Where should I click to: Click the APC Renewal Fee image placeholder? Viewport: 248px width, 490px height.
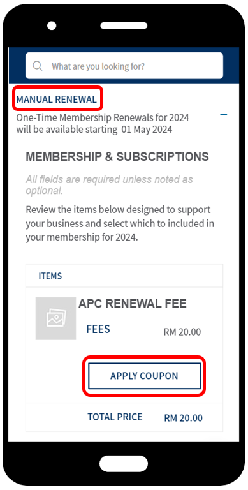[x=55, y=318]
